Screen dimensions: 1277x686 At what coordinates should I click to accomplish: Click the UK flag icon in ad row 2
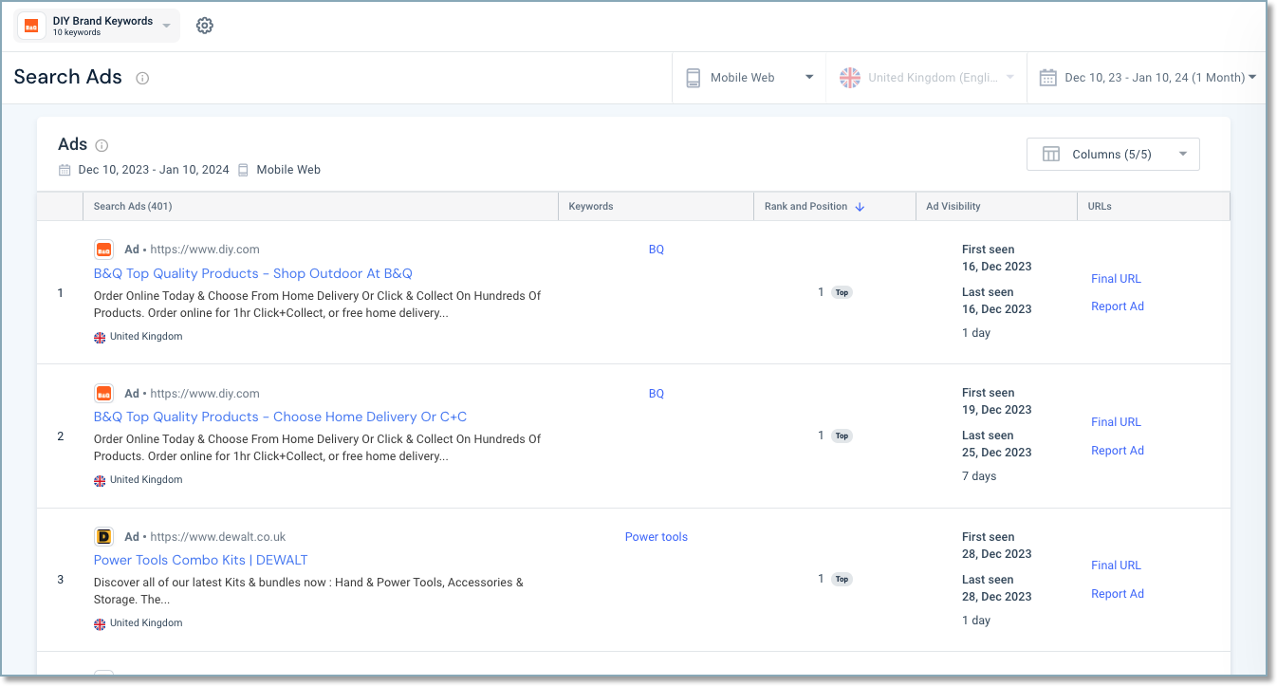pyautogui.click(x=100, y=480)
